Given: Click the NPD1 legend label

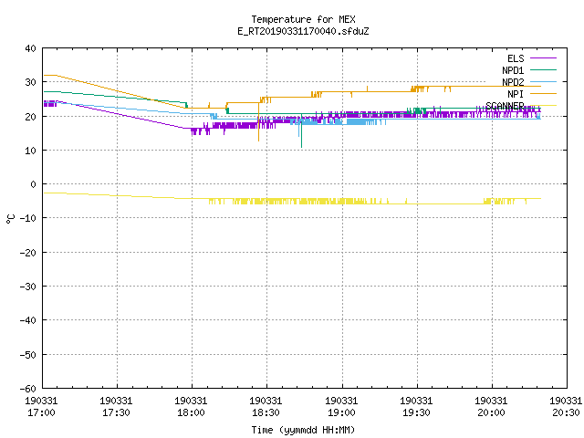Looking at the screenshot, I should click(x=513, y=70).
